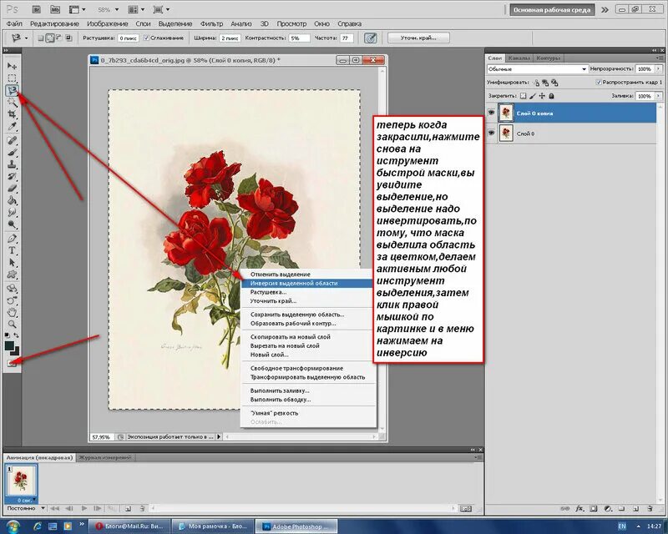This screenshot has height=534, width=668.
Task: Open the blend mode Обычные dropdown
Action: (x=537, y=69)
